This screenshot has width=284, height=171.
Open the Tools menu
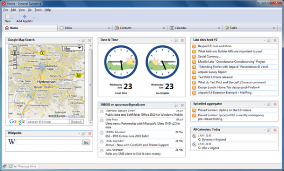(38, 10)
